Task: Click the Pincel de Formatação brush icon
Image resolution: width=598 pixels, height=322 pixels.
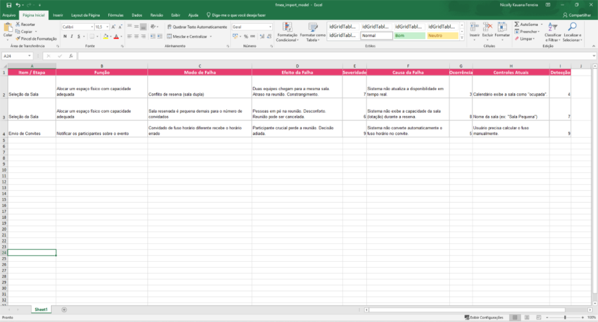Action: pyautogui.click(x=17, y=39)
